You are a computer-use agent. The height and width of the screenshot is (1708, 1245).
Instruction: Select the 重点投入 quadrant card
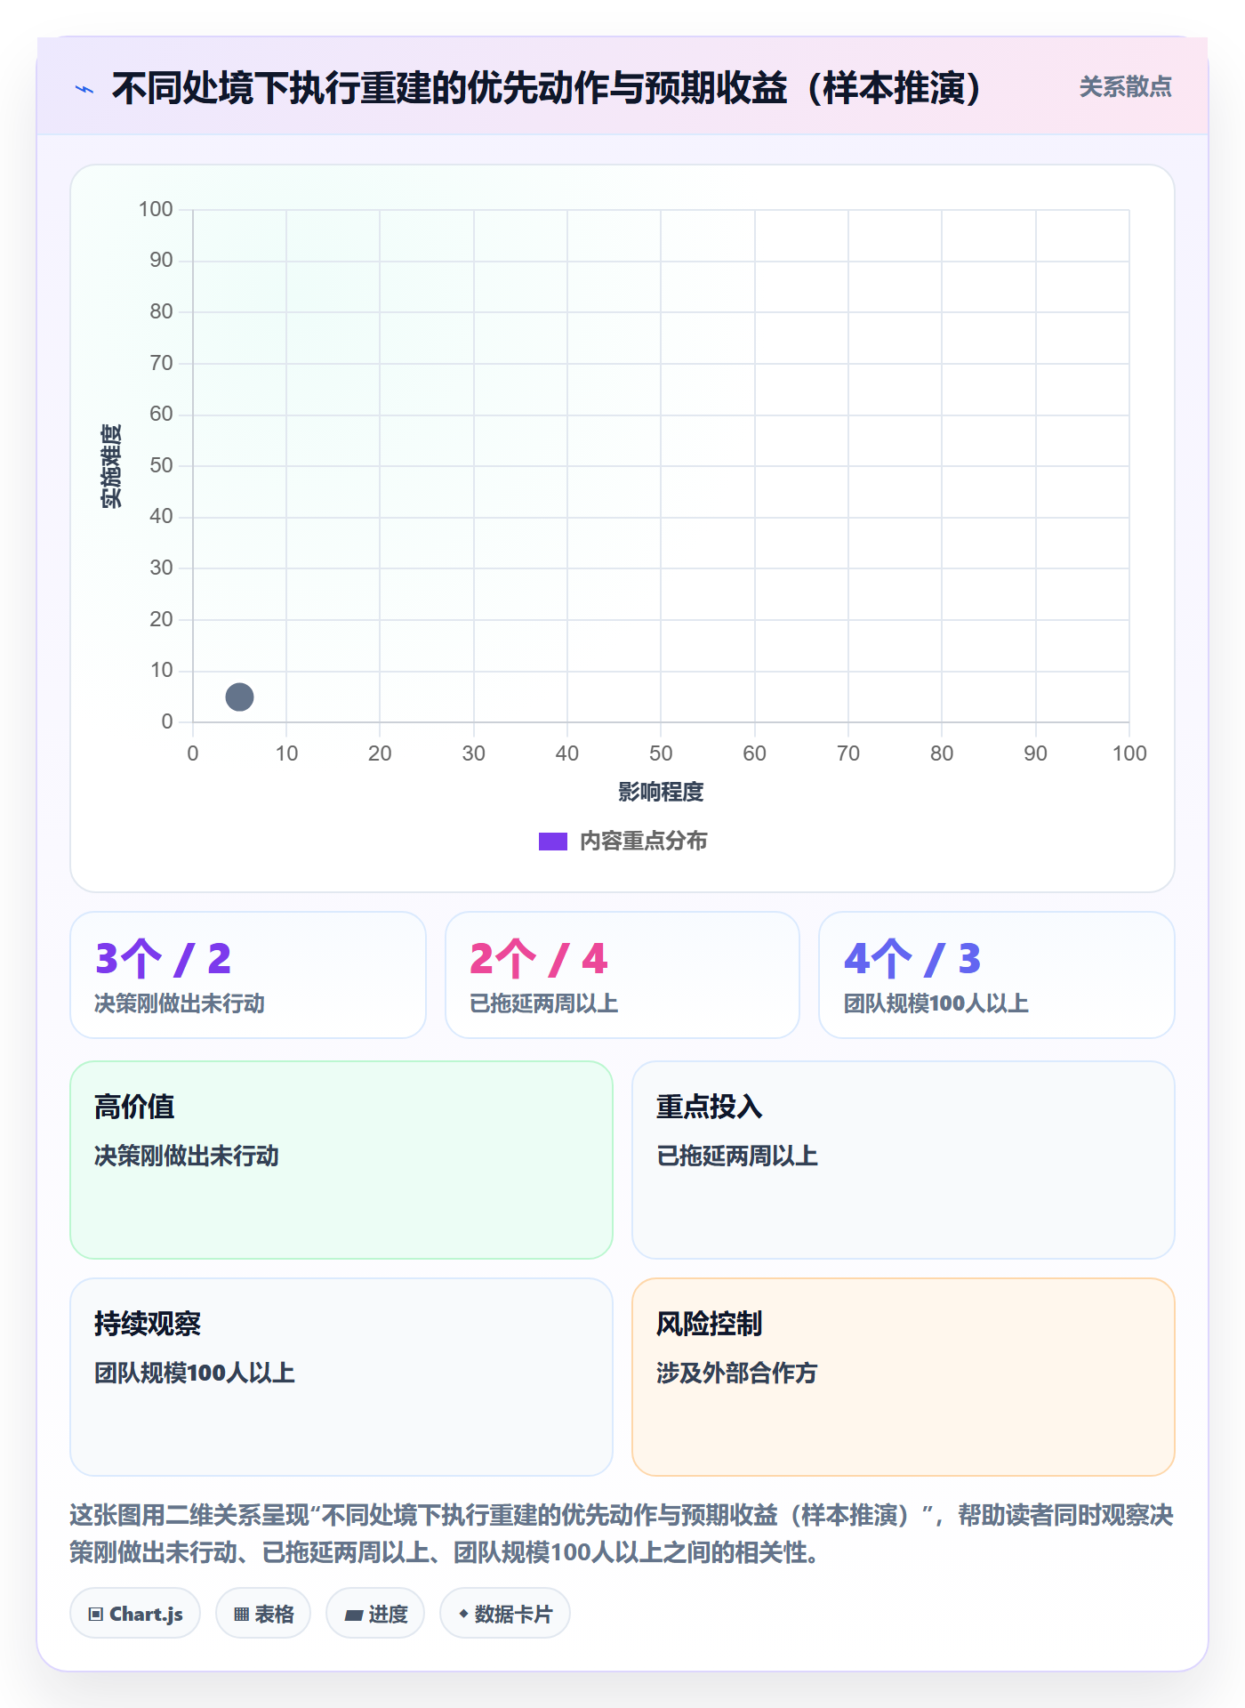[x=904, y=1160]
